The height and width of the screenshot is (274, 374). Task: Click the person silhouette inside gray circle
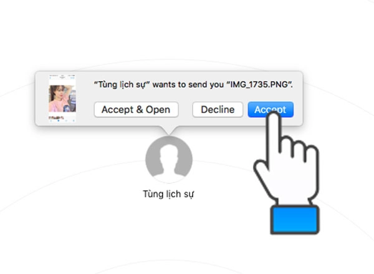[169, 162]
